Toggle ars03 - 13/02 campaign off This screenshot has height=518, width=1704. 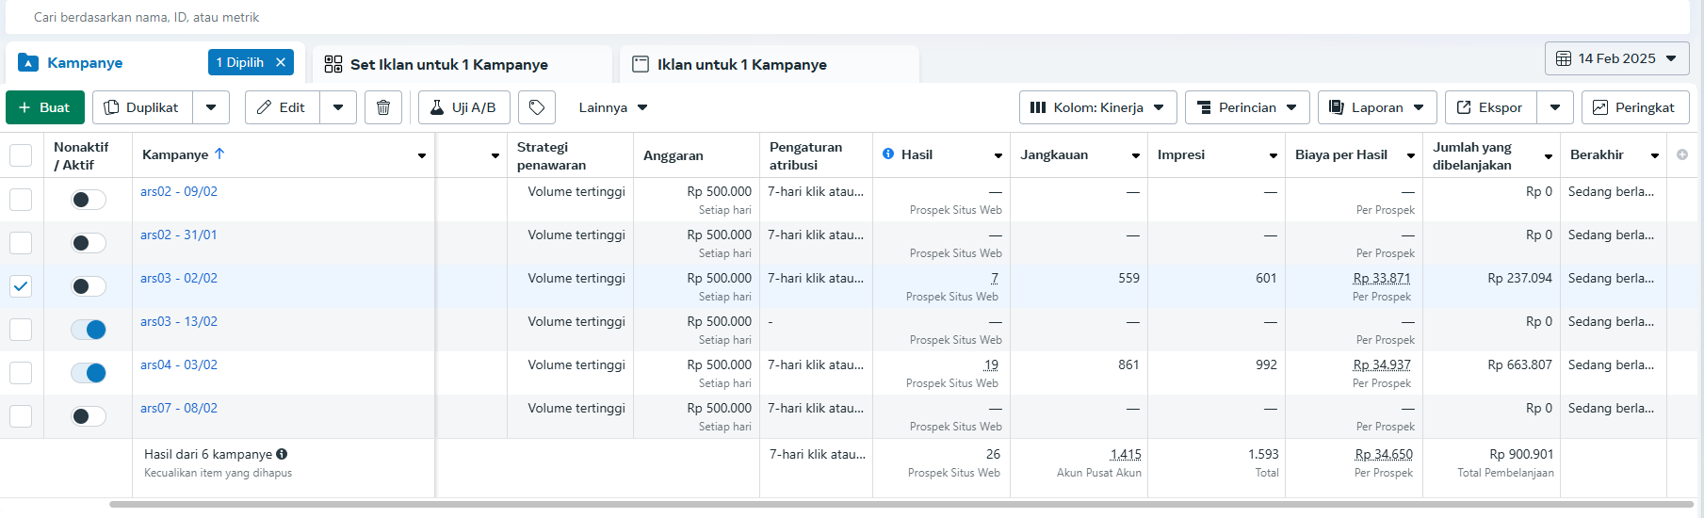point(89,330)
